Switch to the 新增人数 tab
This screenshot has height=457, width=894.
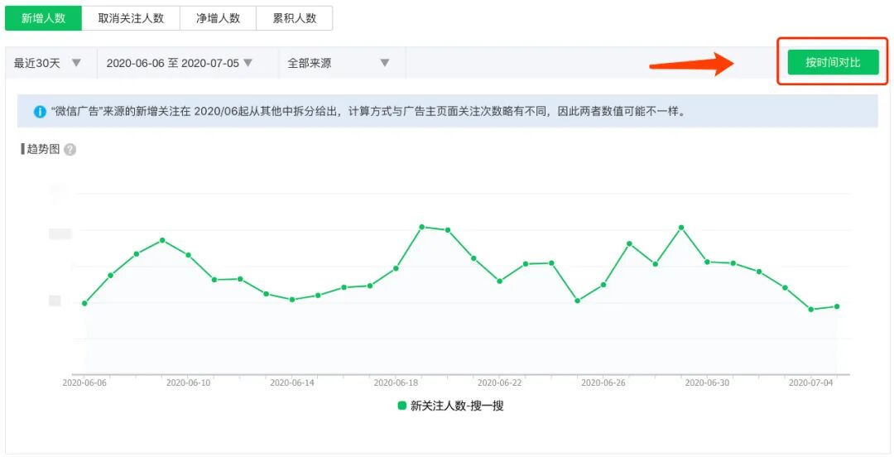point(44,17)
